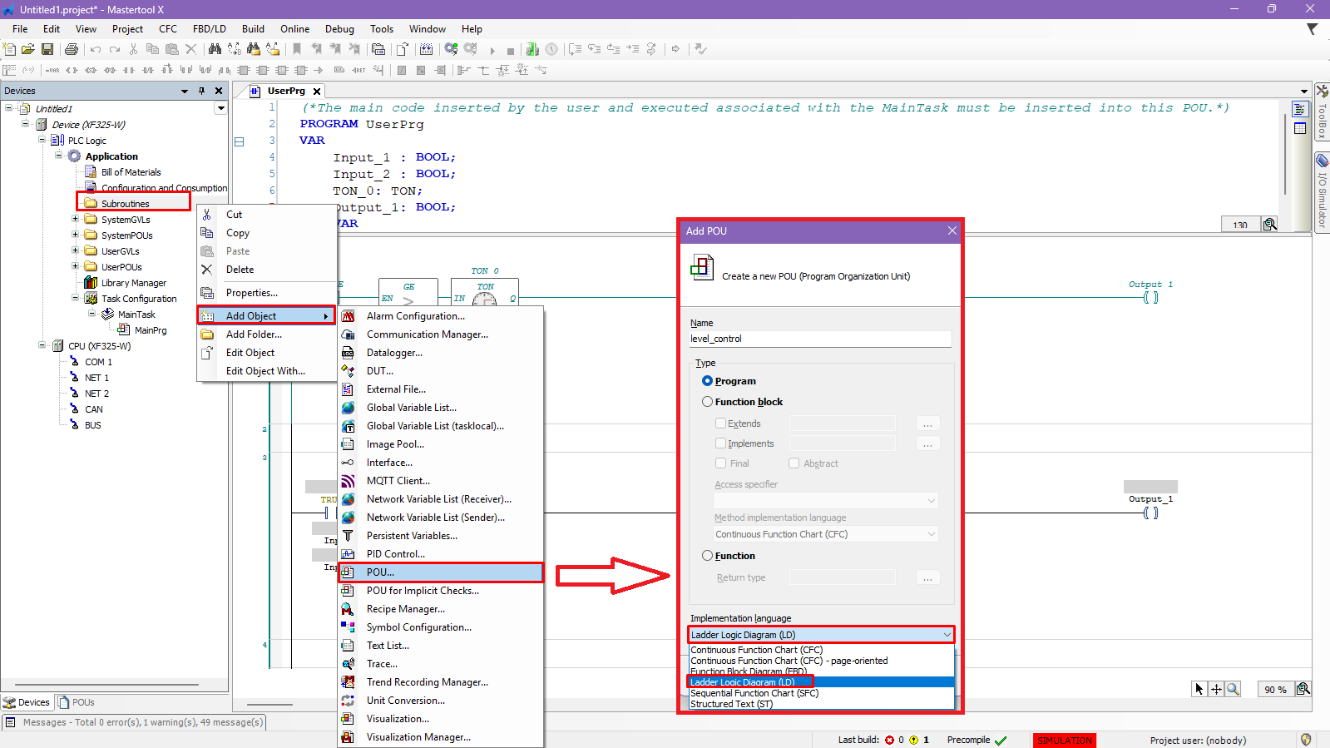Click the Login gear icon in toolbar
This screenshot has height=748, width=1330.
[451, 50]
